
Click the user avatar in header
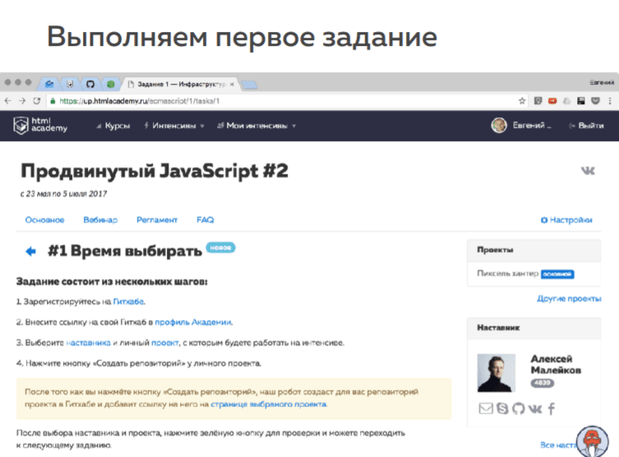499,126
